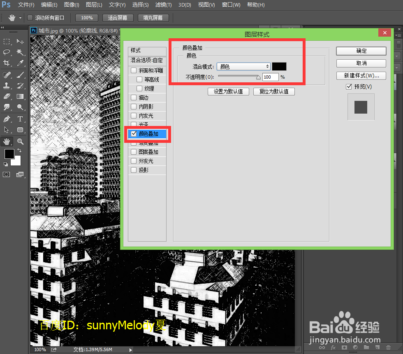Click the 取消 button
The width and height of the screenshot is (403, 354).
click(x=361, y=63)
